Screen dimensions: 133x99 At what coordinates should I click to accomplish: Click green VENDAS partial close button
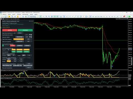tap(26, 52)
